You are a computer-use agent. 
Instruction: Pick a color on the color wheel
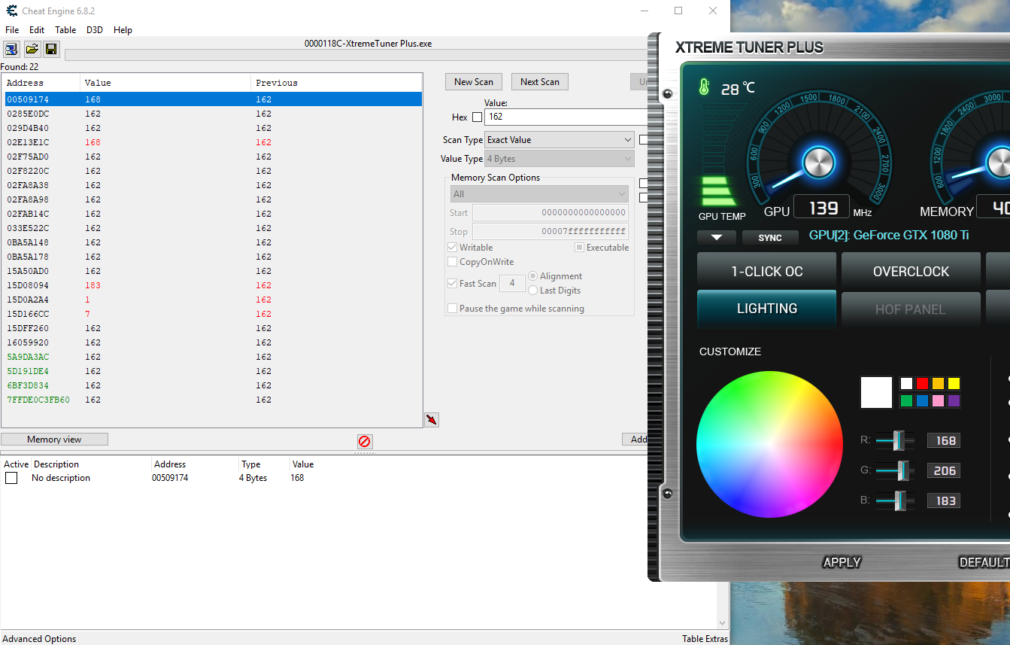point(769,444)
